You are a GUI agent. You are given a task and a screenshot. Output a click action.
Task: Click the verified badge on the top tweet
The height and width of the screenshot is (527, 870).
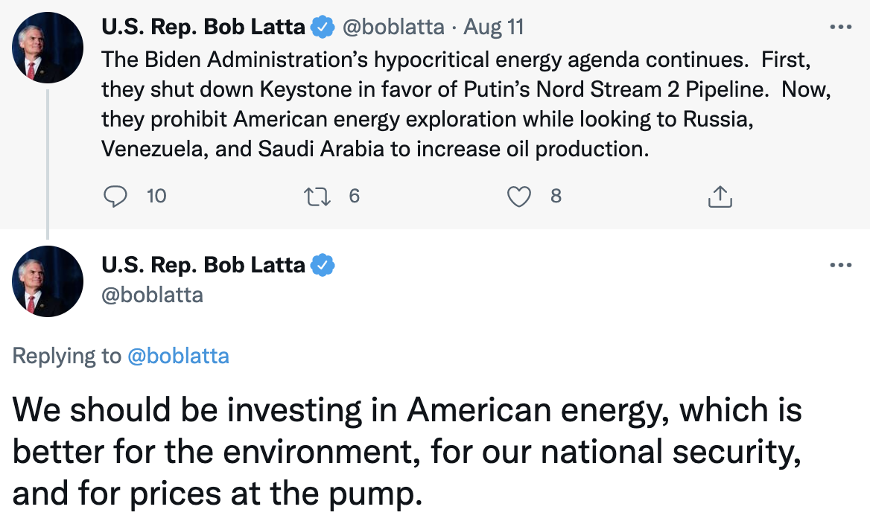point(323,28)
